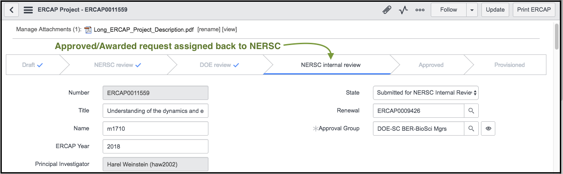Select the Approved stage
Screen dimensions: 563x174
point(431,65)
